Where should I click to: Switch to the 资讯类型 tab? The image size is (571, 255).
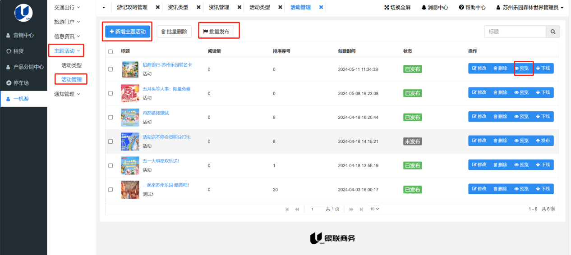[178, 8]
